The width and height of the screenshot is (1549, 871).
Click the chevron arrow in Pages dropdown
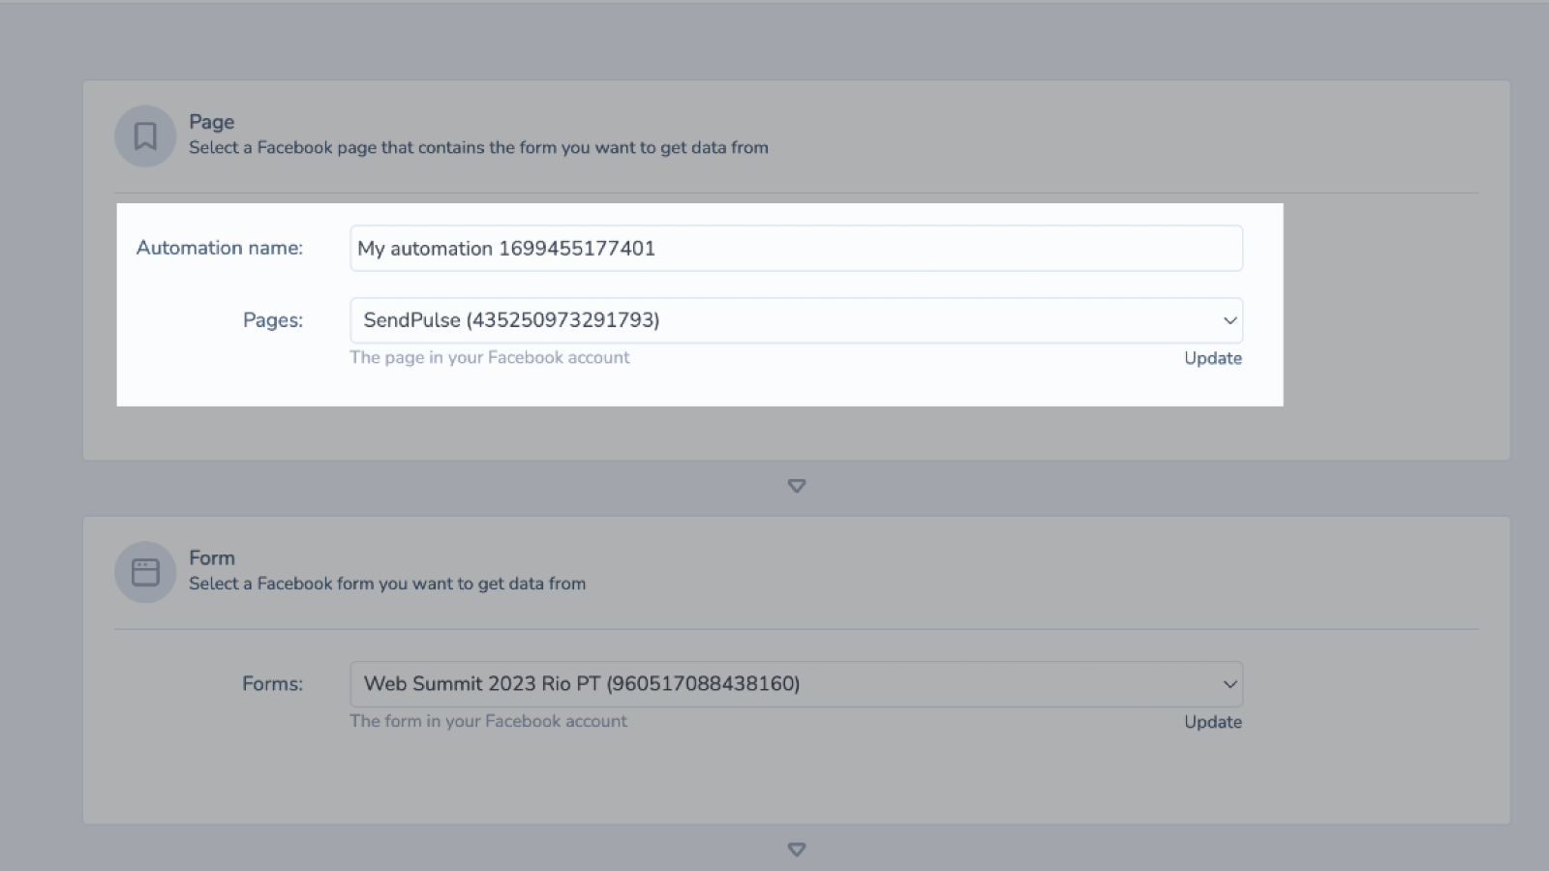click(1230, 320)
